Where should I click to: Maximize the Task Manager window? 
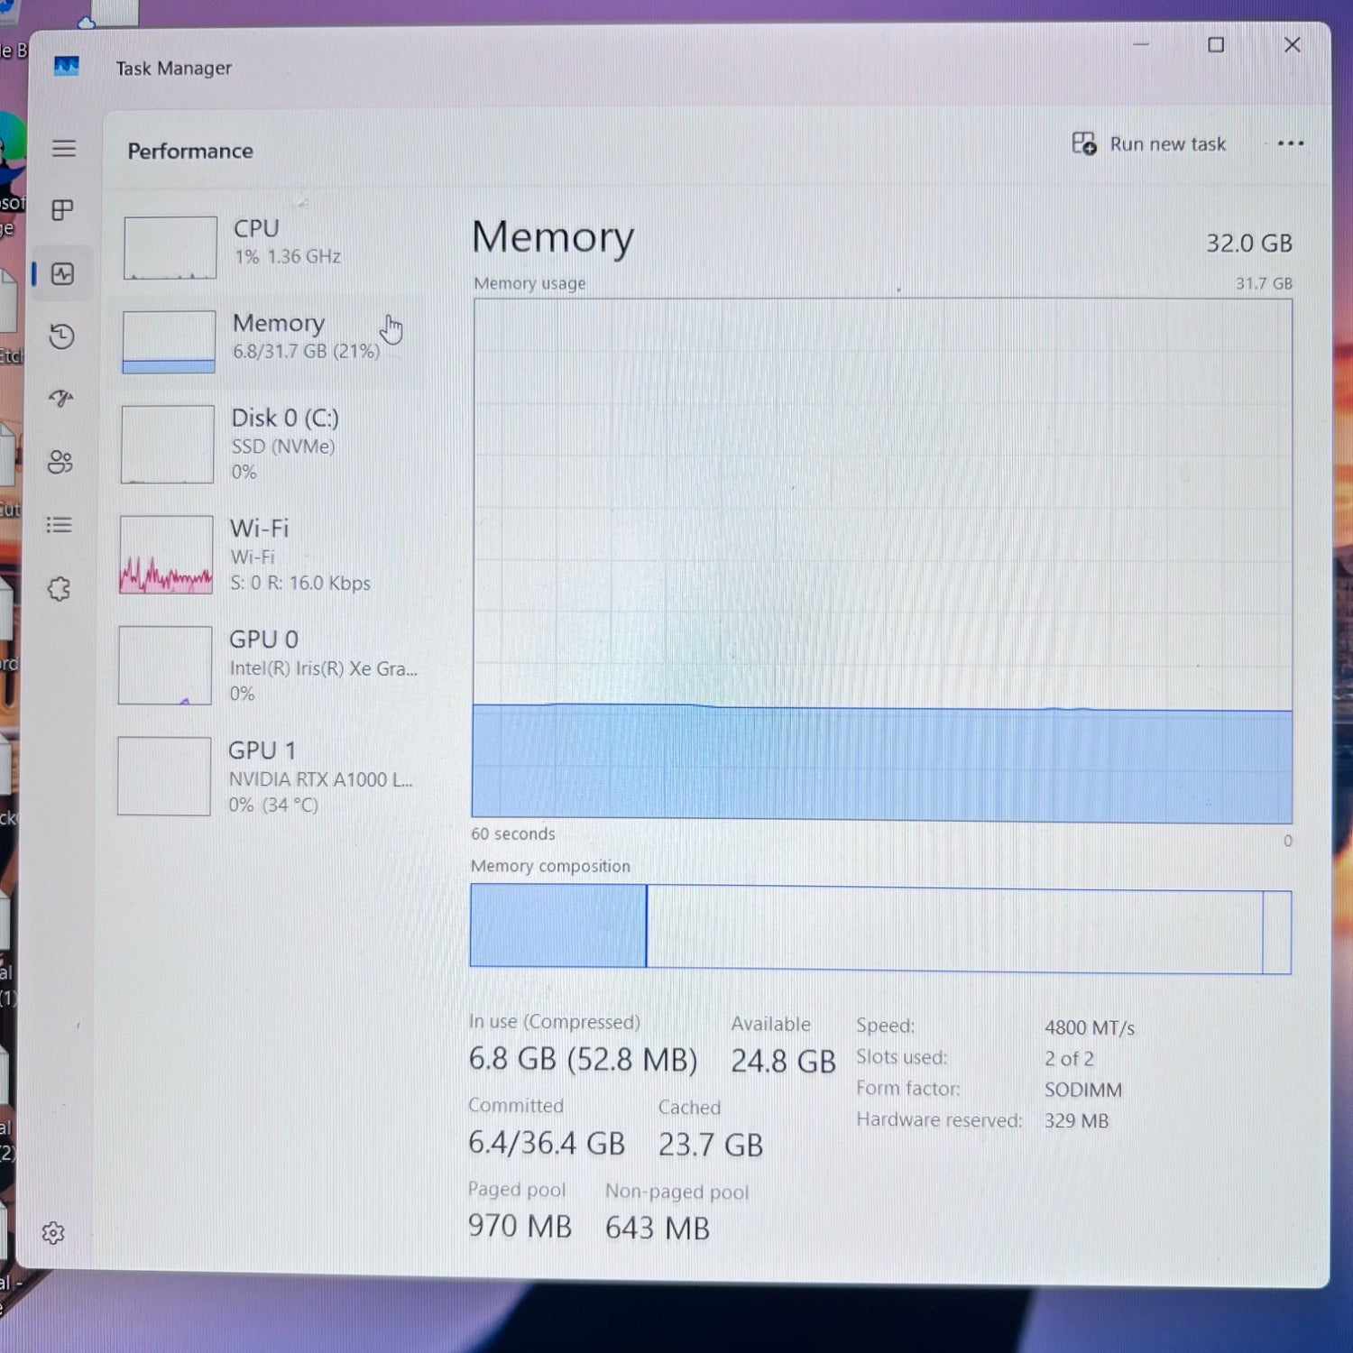click(x=1216, y=45)
